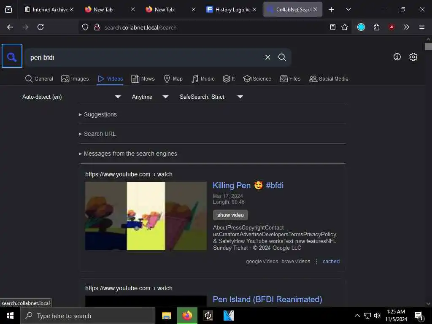Select the News search category
Image resolution: width=432 pixels, height=324 pixels.
pos(143,79)
